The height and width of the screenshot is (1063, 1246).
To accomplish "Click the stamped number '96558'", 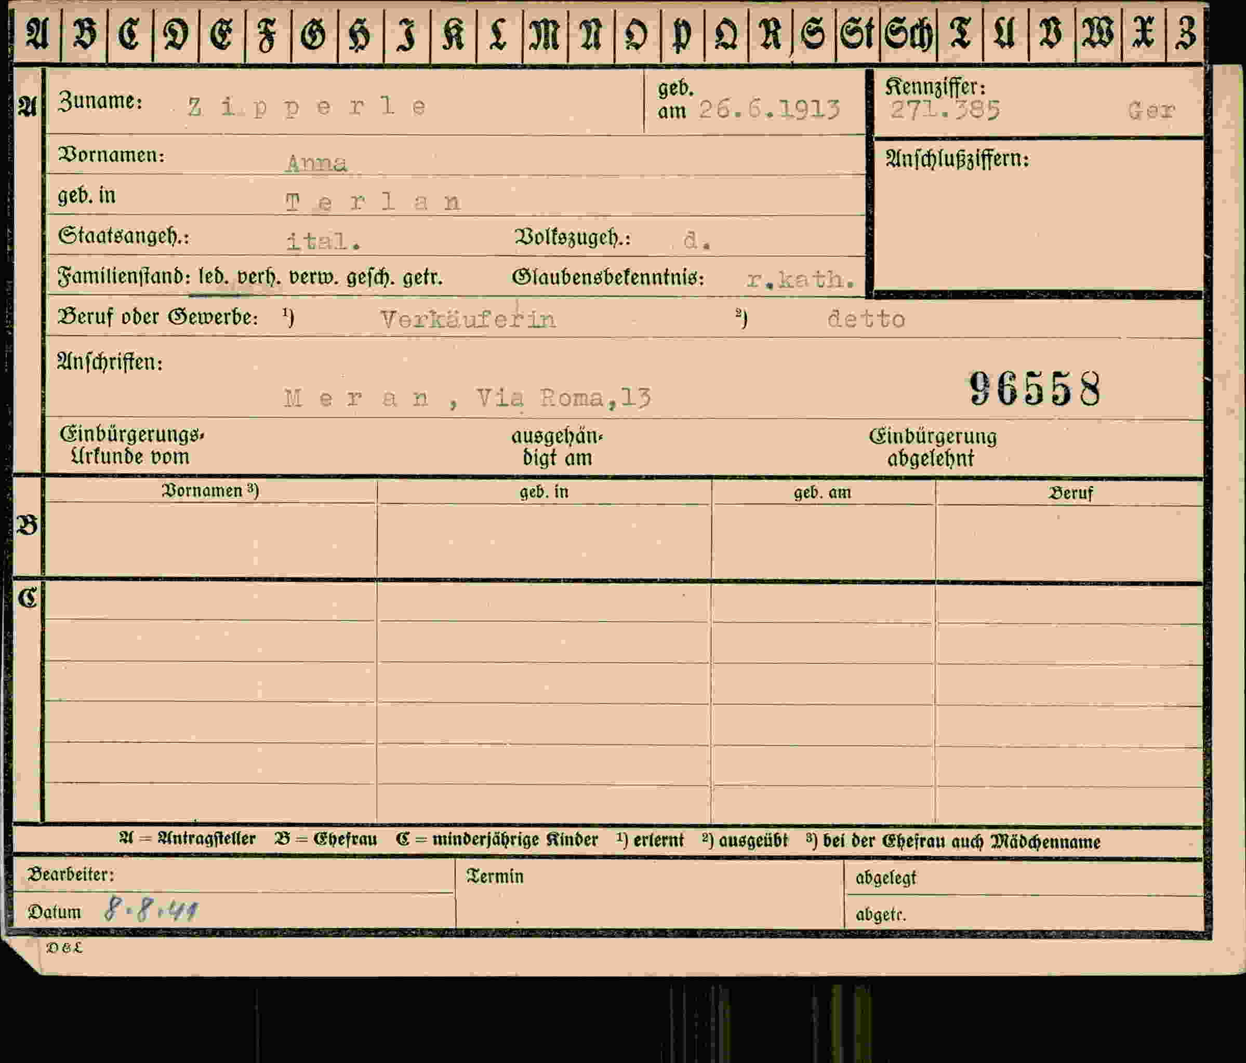I will click(x=1035, y=389).
